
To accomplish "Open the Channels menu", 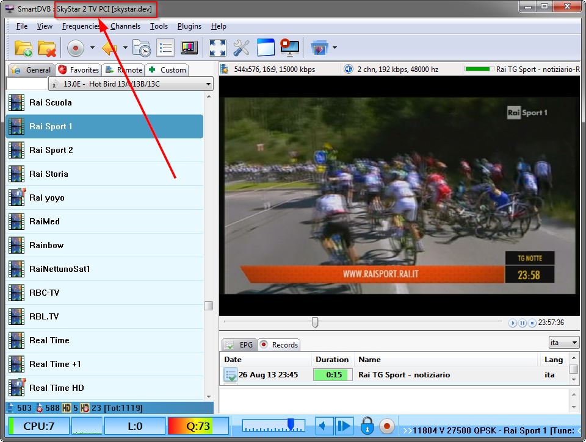I will coord(125,26).
